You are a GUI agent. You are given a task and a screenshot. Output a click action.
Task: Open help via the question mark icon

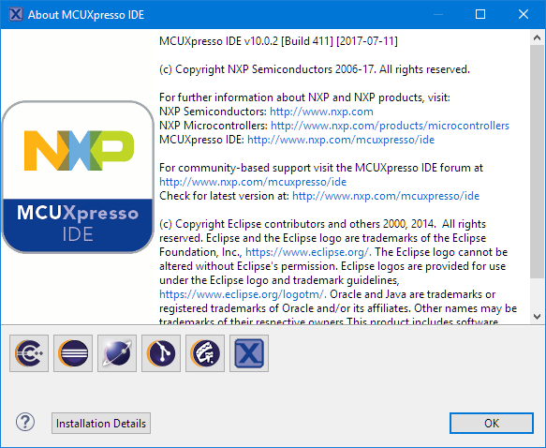coord(25,423)
